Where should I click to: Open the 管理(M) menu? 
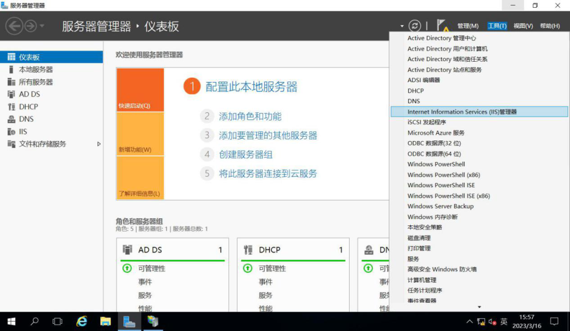click(468, 26)
